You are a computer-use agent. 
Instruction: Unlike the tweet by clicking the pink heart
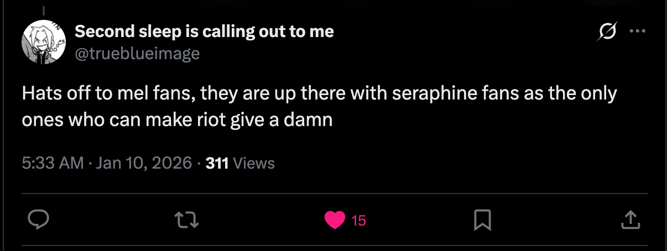[335, 221]
